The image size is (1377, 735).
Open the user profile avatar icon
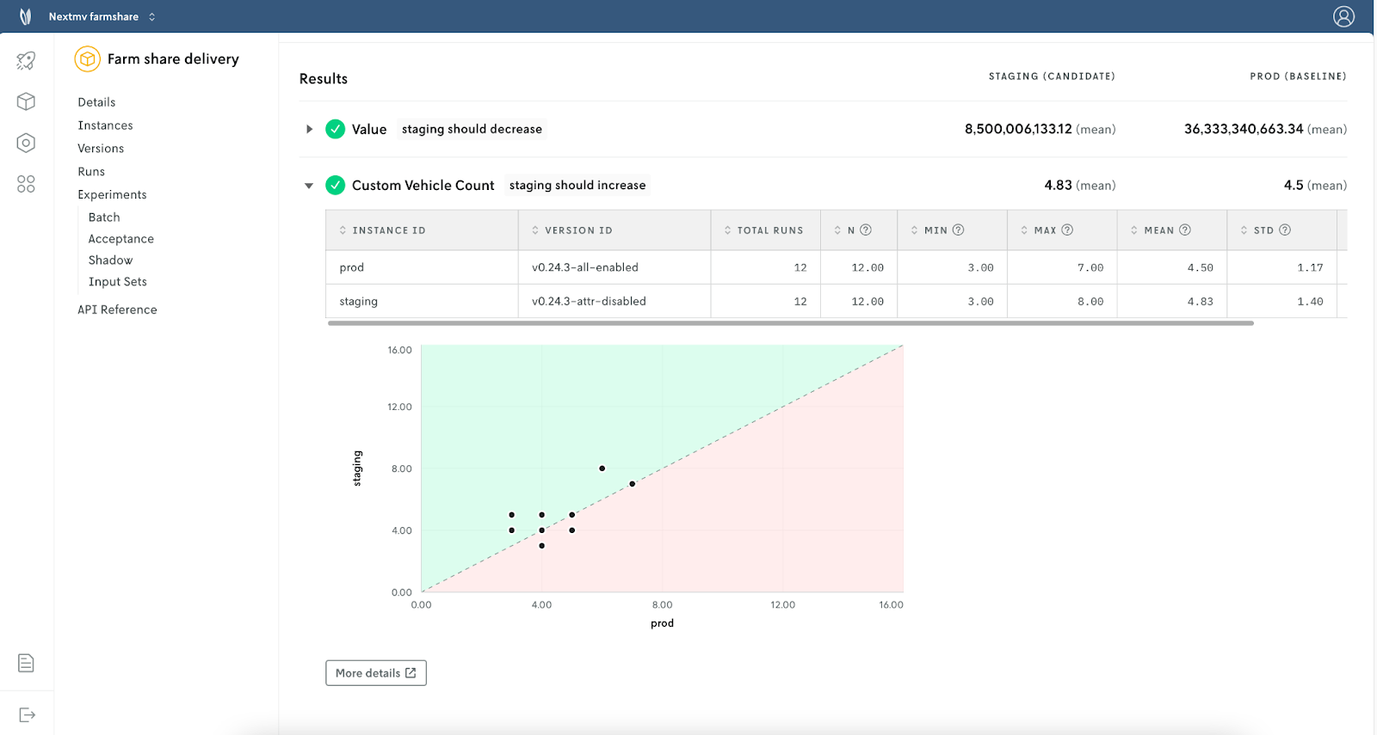(x=1343, y=16)
